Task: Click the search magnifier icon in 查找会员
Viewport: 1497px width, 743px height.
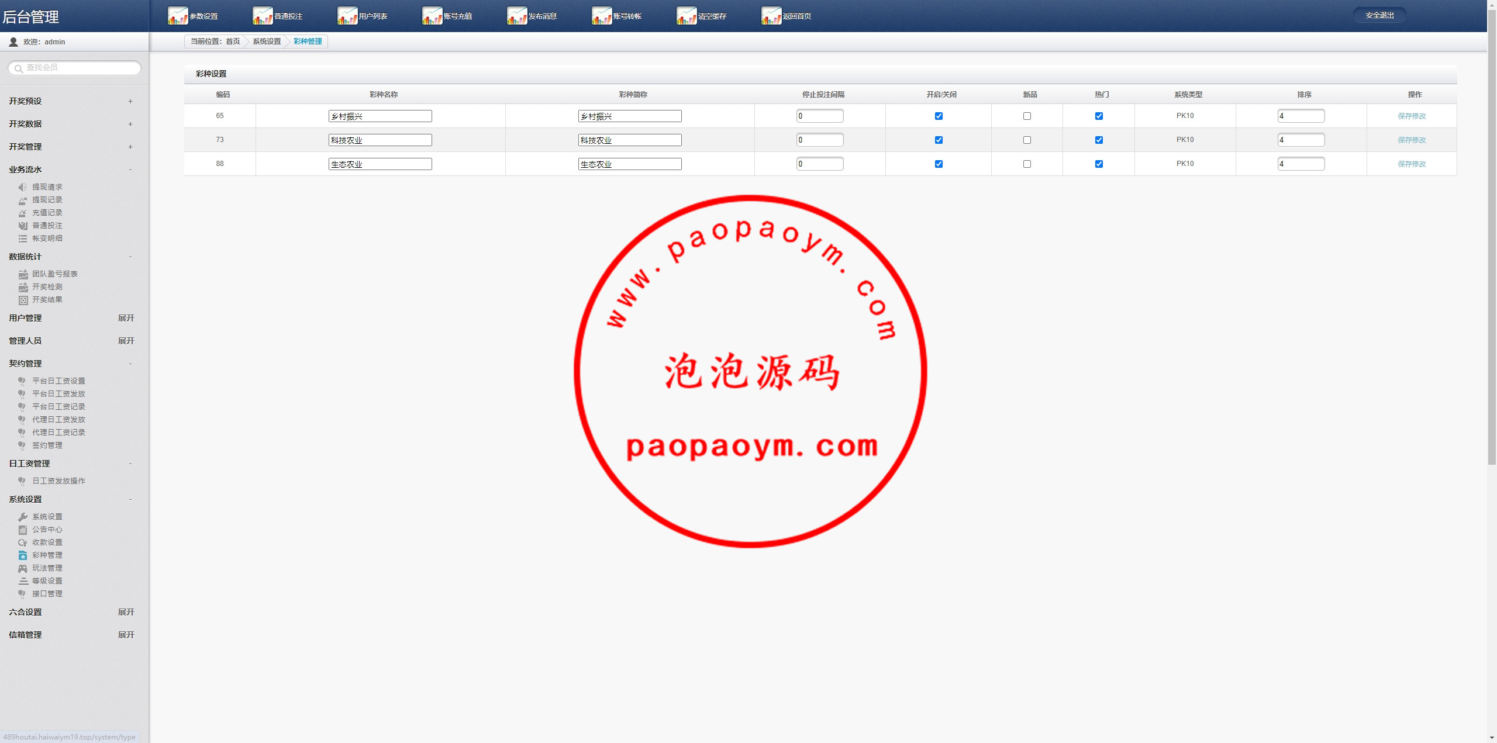Action: point(19,68)
